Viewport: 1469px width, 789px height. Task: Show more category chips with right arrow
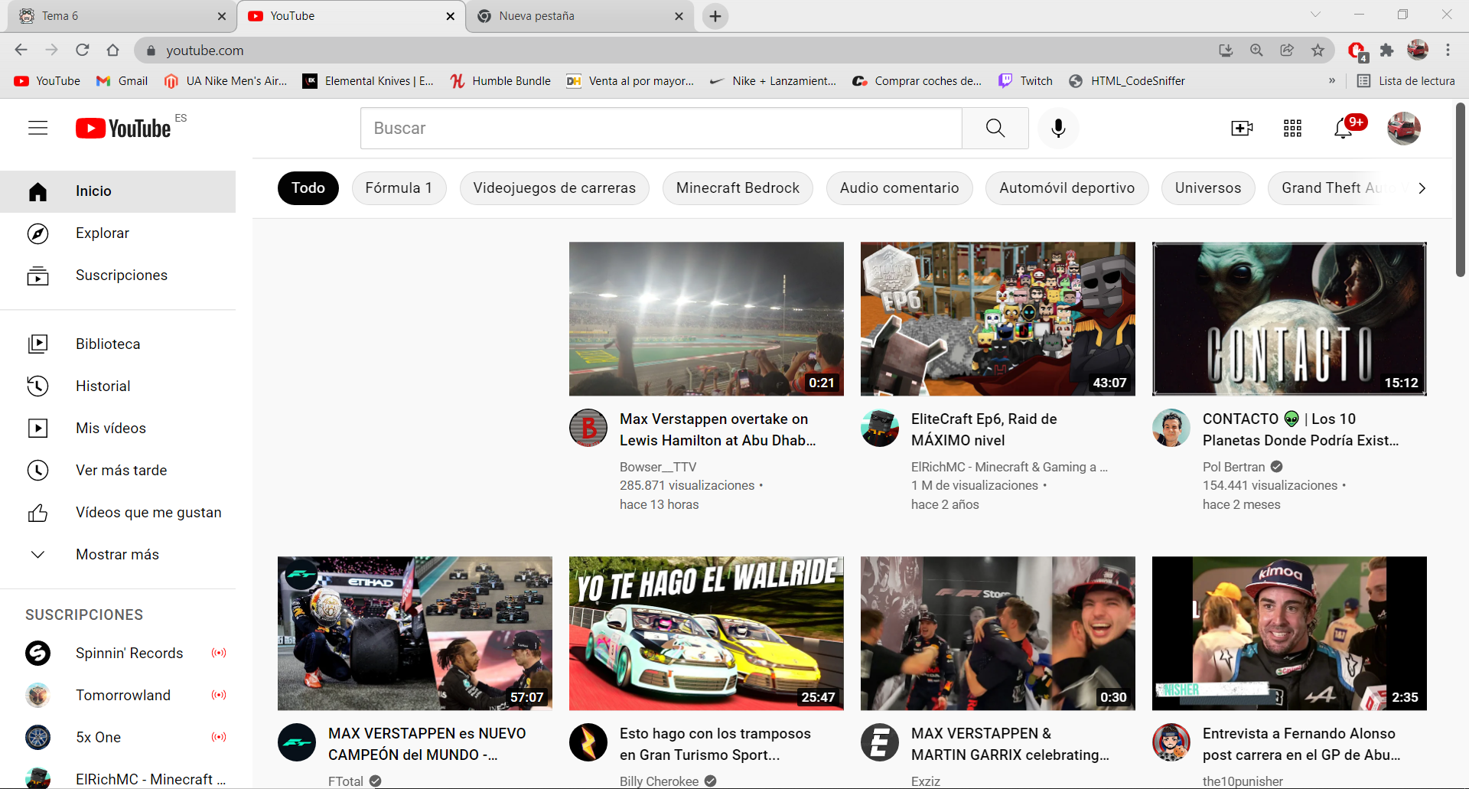[1422, 188]
